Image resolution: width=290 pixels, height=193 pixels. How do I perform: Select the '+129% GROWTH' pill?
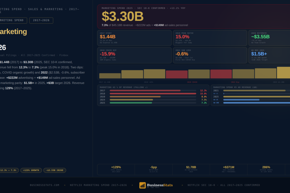[x=31, y=170]
